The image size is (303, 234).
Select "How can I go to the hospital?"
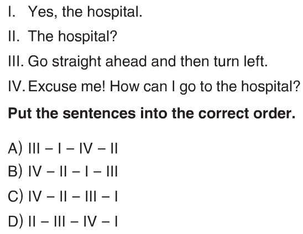click(x=205, y=86)
